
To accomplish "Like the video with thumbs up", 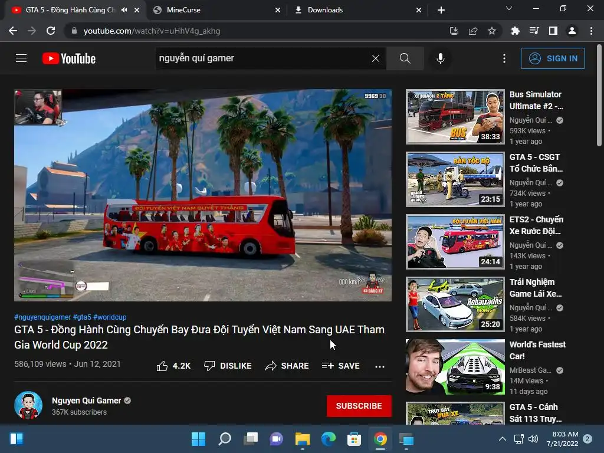I will (173, 366).
